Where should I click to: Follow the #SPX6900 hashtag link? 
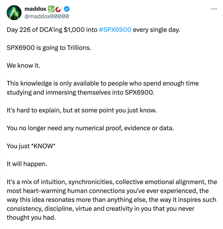pos(115,30)
